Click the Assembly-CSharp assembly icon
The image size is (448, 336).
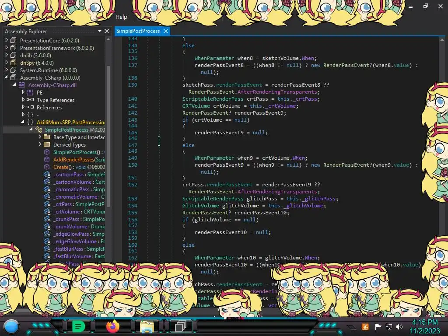pyautogui.click(x=14, y=77)
